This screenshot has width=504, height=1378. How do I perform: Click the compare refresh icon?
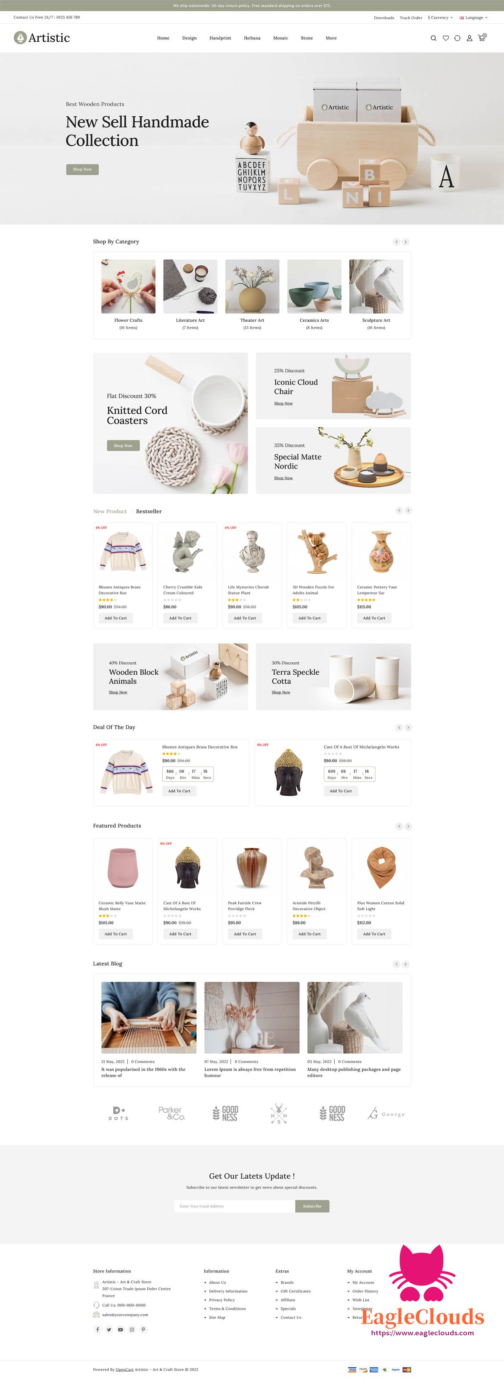[457, 38]
